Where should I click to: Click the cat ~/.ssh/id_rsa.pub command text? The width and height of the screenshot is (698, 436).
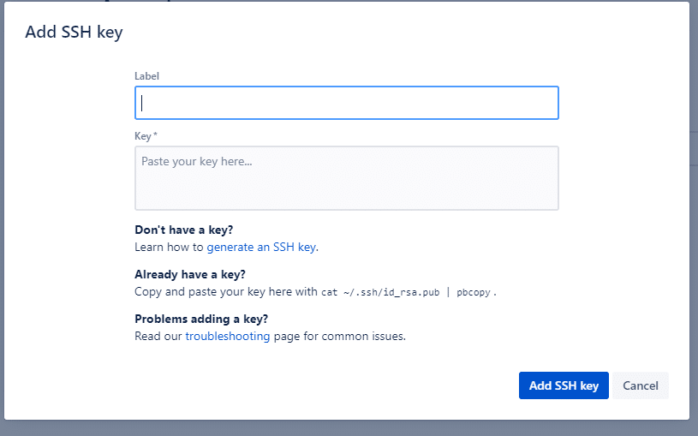[x=380, y=292]
